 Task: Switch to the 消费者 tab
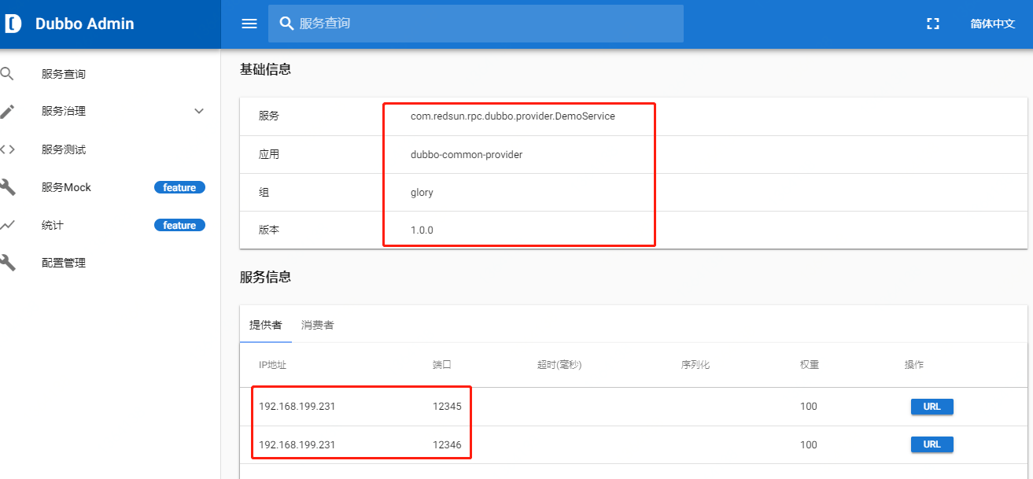317,324
